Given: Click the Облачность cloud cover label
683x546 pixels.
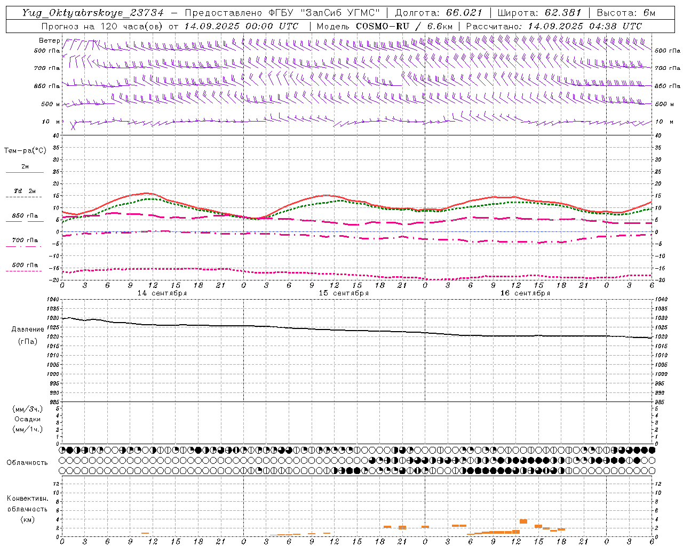Looking at the screenshot, I should (27, 463).
